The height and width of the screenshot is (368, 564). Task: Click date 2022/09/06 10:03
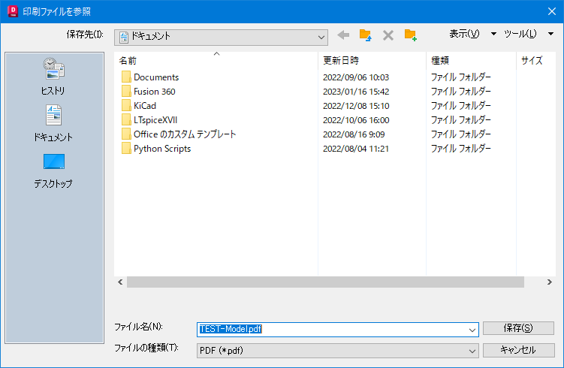click(356, 77)
